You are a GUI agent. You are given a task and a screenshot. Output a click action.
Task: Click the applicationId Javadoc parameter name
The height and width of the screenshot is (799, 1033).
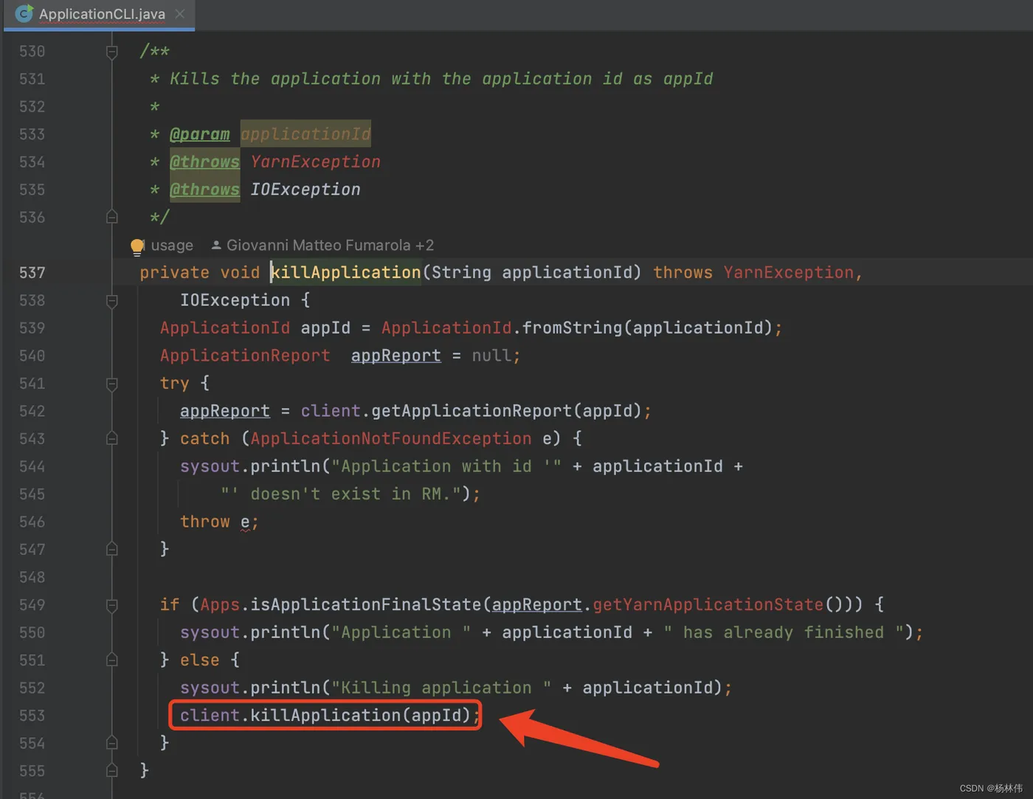click(x=305, y=134)
